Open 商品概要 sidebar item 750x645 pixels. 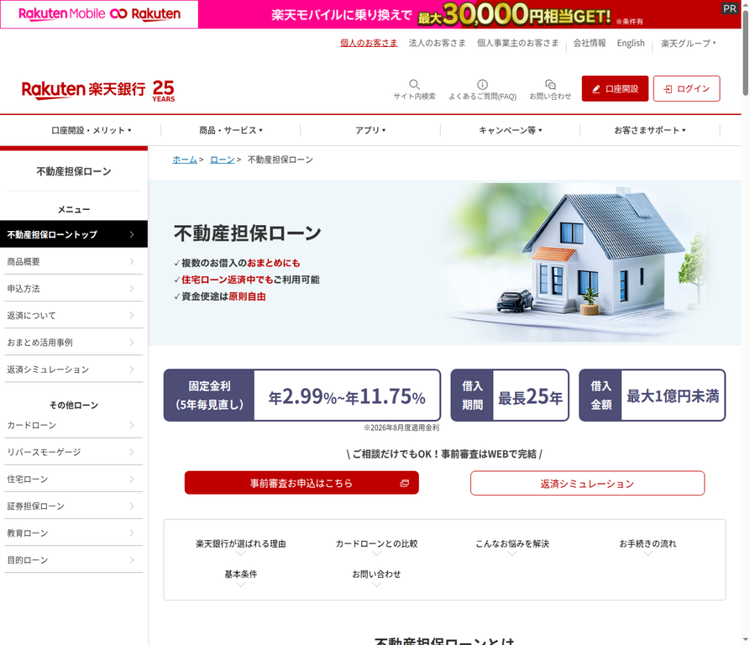(x=74, y=261)
